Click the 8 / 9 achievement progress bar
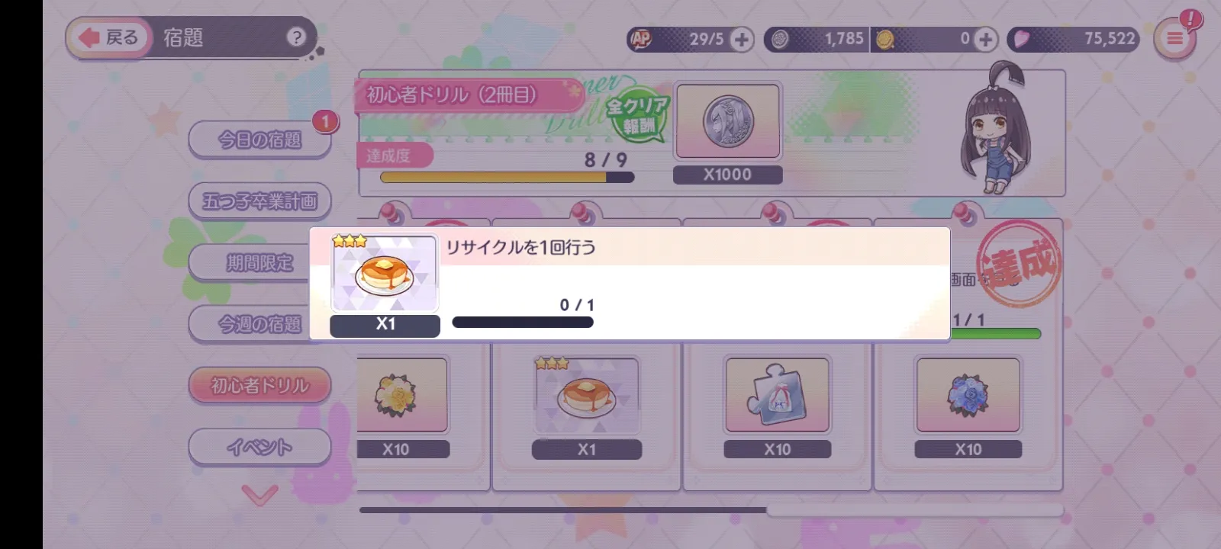This screenshot has width=1221, height=549. click(x=507, y=178)
